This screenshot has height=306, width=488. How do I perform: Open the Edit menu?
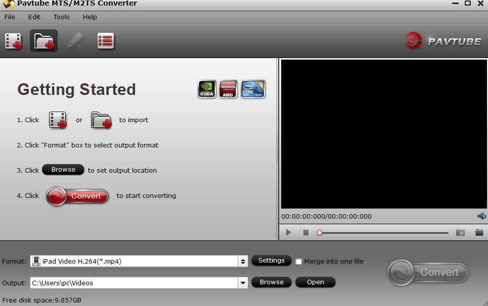pos(34,17)
